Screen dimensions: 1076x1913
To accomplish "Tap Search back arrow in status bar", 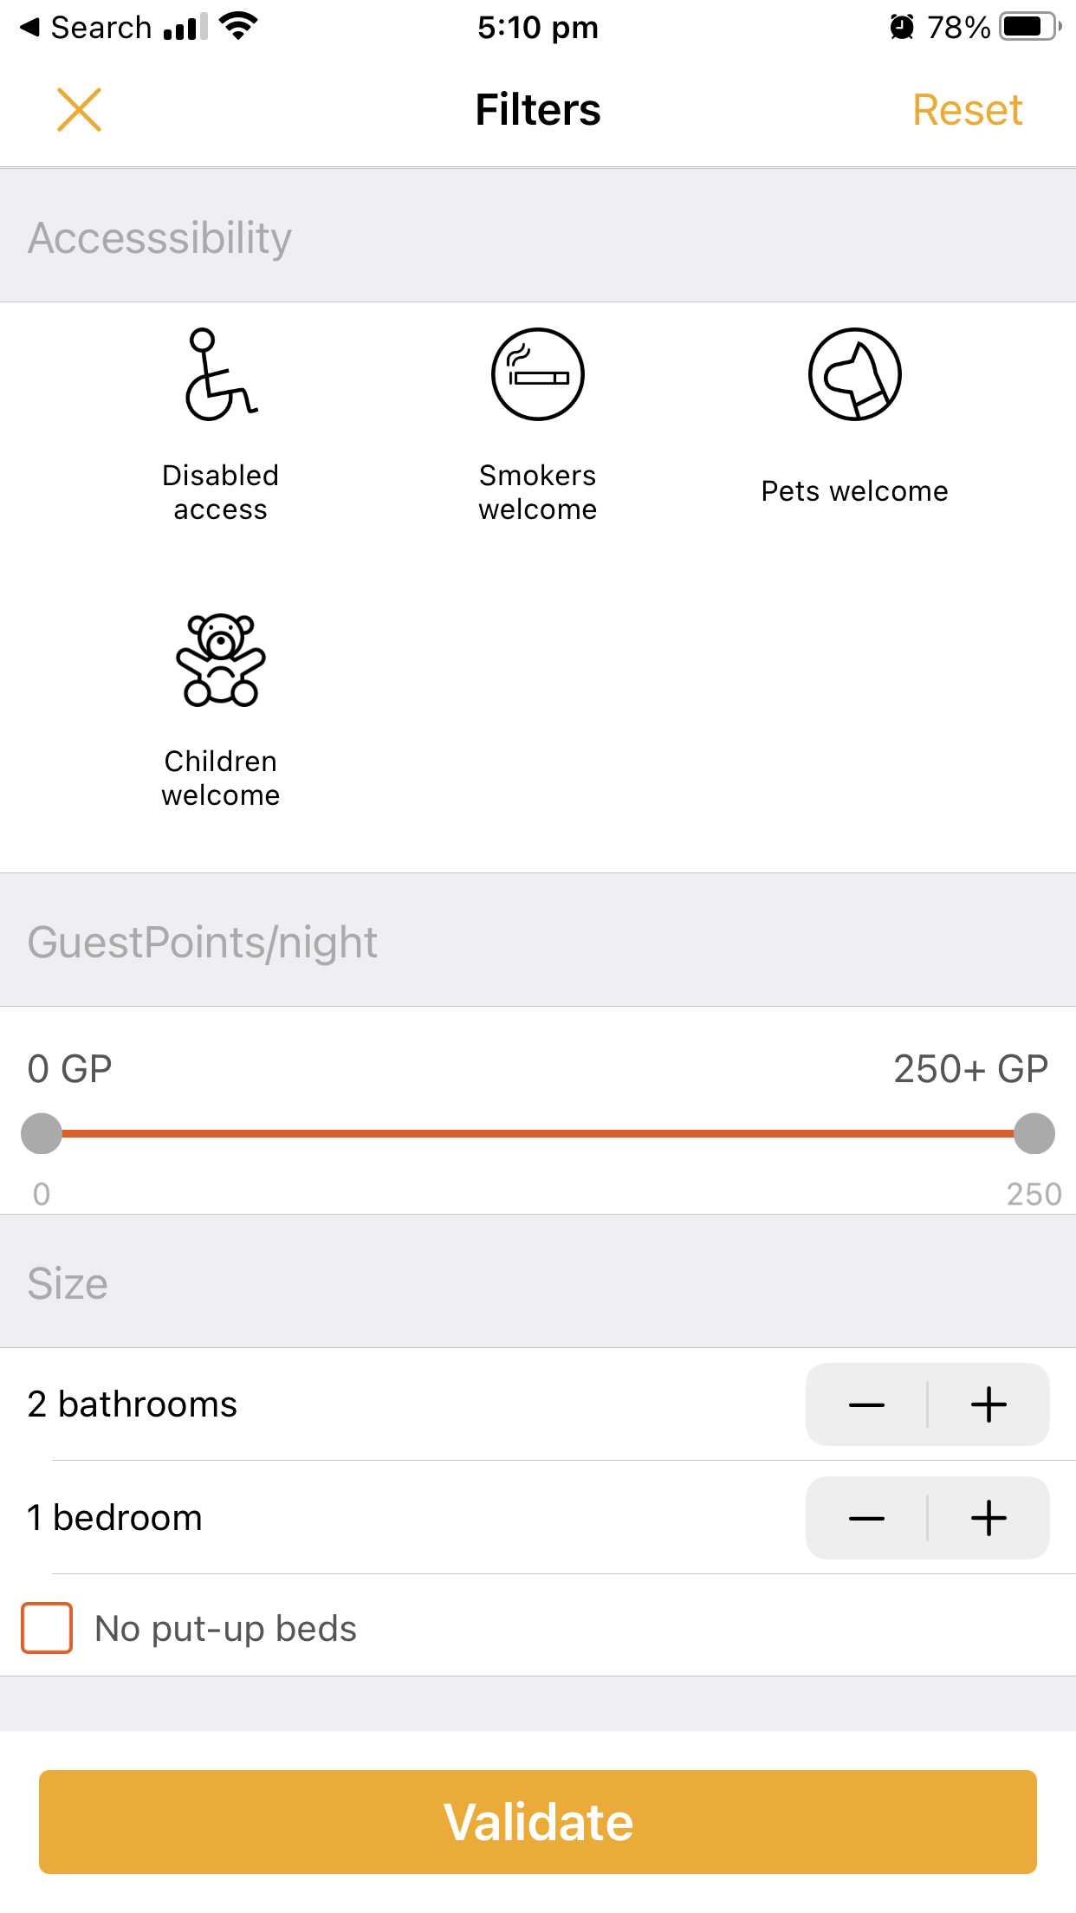I will tap(31, 27).
